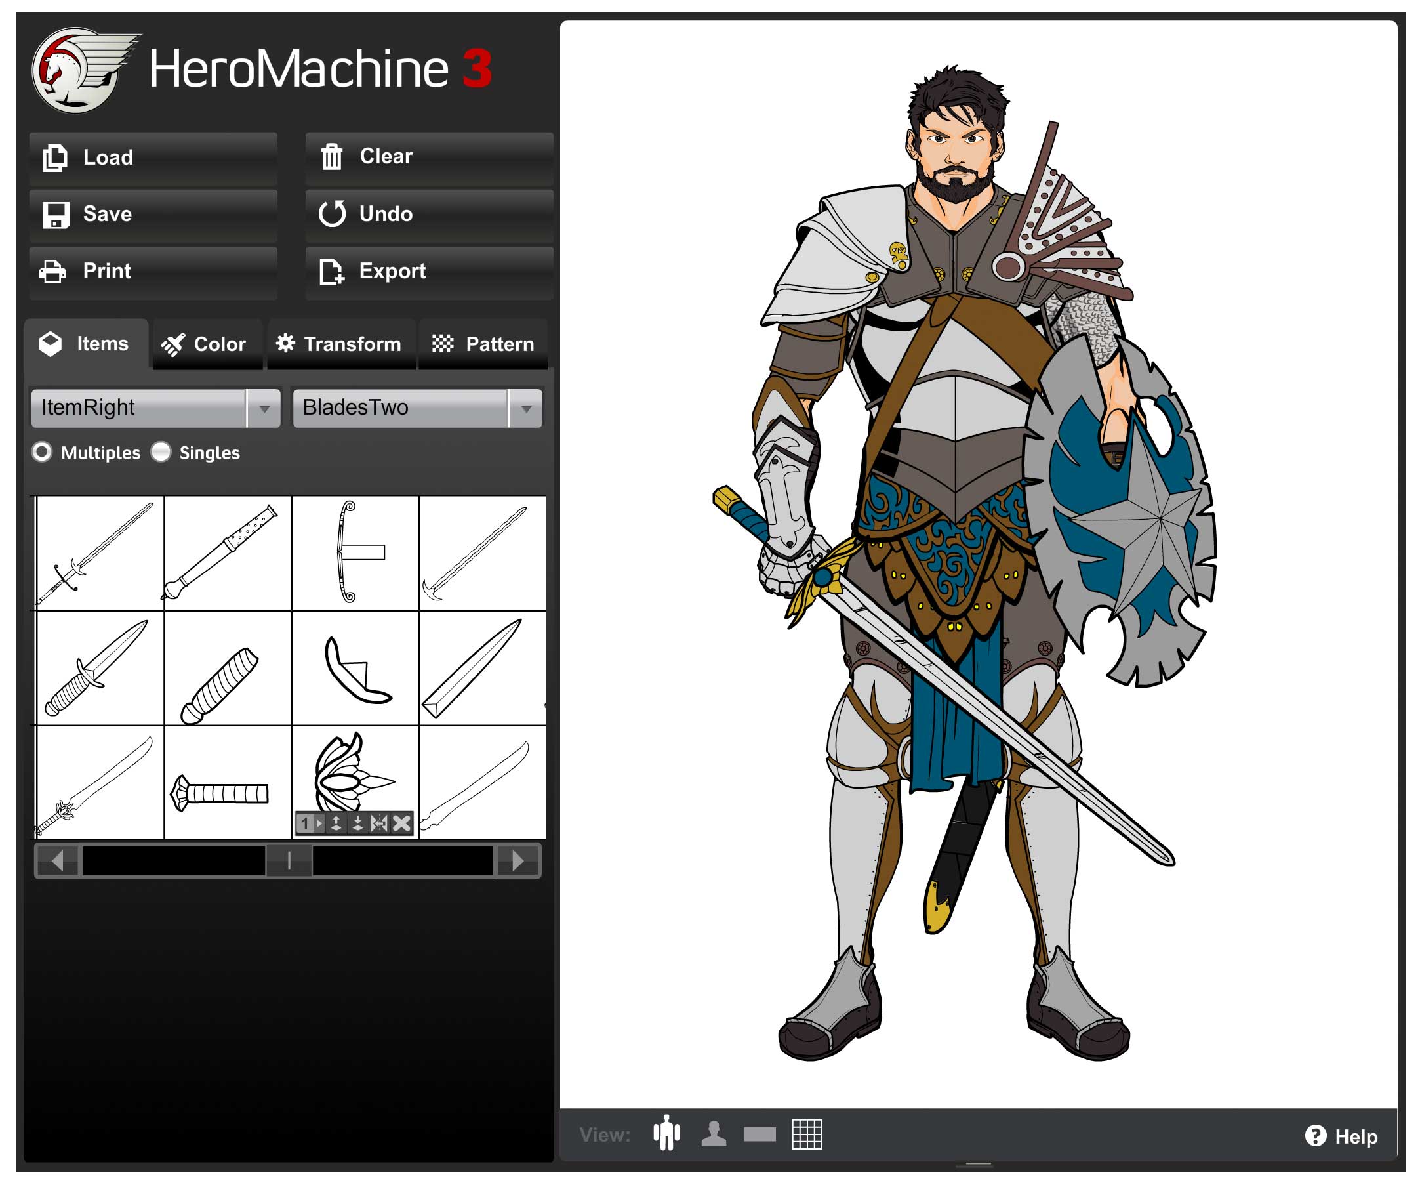Click the move layer down icon
This screenshot has width=1420, height=1187.
point(357,823)
